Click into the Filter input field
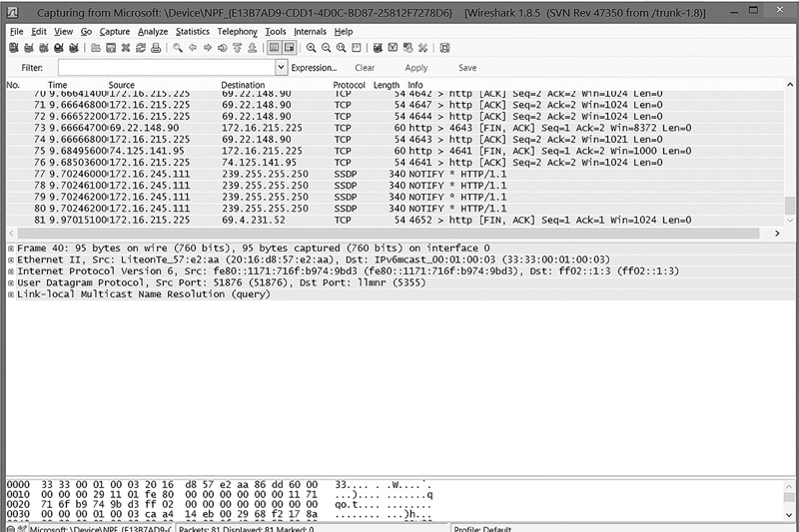799x532 pixels. click(x=167, y=67)
